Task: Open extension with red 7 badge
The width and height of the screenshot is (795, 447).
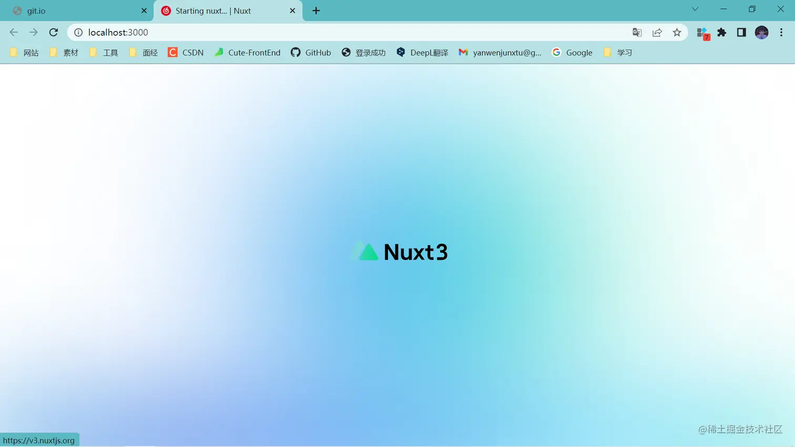Action: (x=703, y=33)
